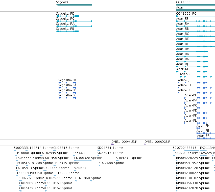Screen dimensions: 215x192
Task: Select transcript CG42666-RG
Action: click(186, 14)
